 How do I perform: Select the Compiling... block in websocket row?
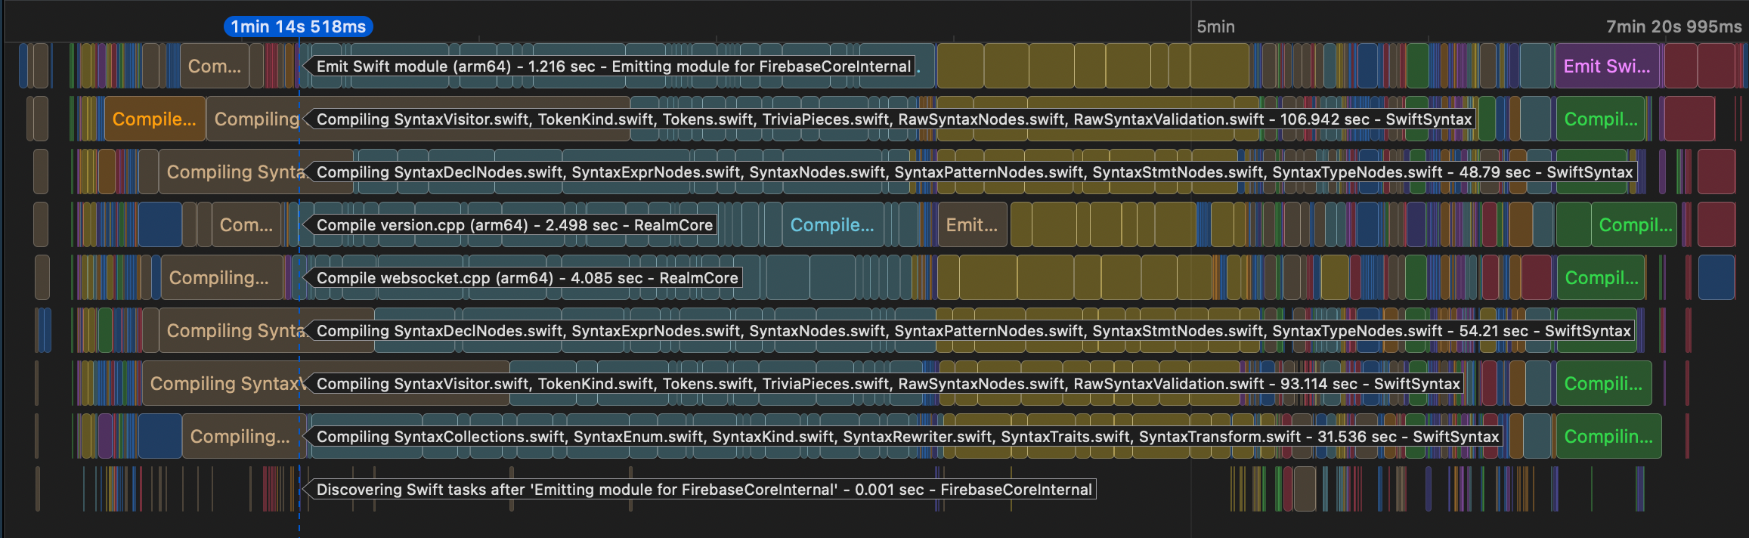pyautogui.click(x=219, y=277)
